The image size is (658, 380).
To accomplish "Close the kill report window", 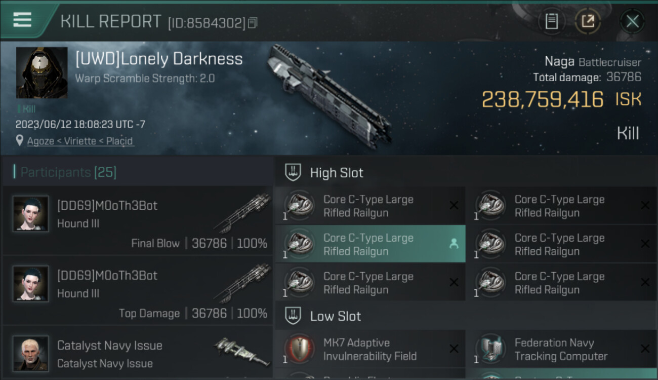I will click(x=632, y=21).
